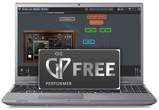Switch to the Panels view
Viewport: 159px width, 110px height.
pyautogui.click(x=25, y=9)
